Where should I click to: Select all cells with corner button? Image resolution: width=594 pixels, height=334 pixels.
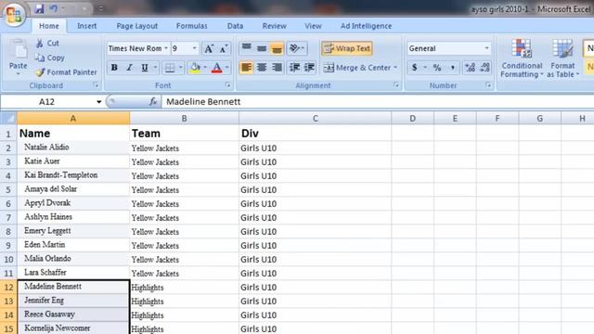pyautogui.click(x=8, y=118)
